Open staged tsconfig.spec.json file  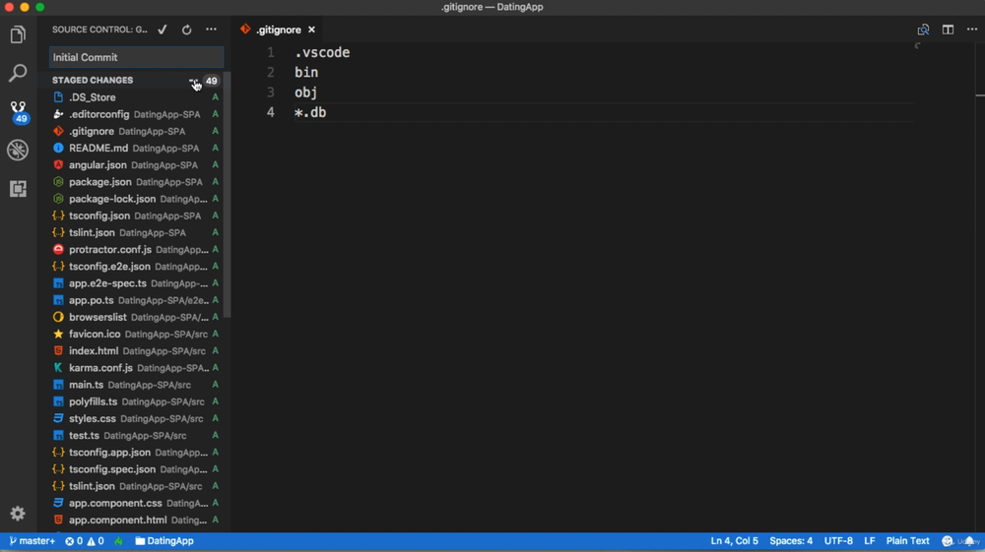click(136, 469)
